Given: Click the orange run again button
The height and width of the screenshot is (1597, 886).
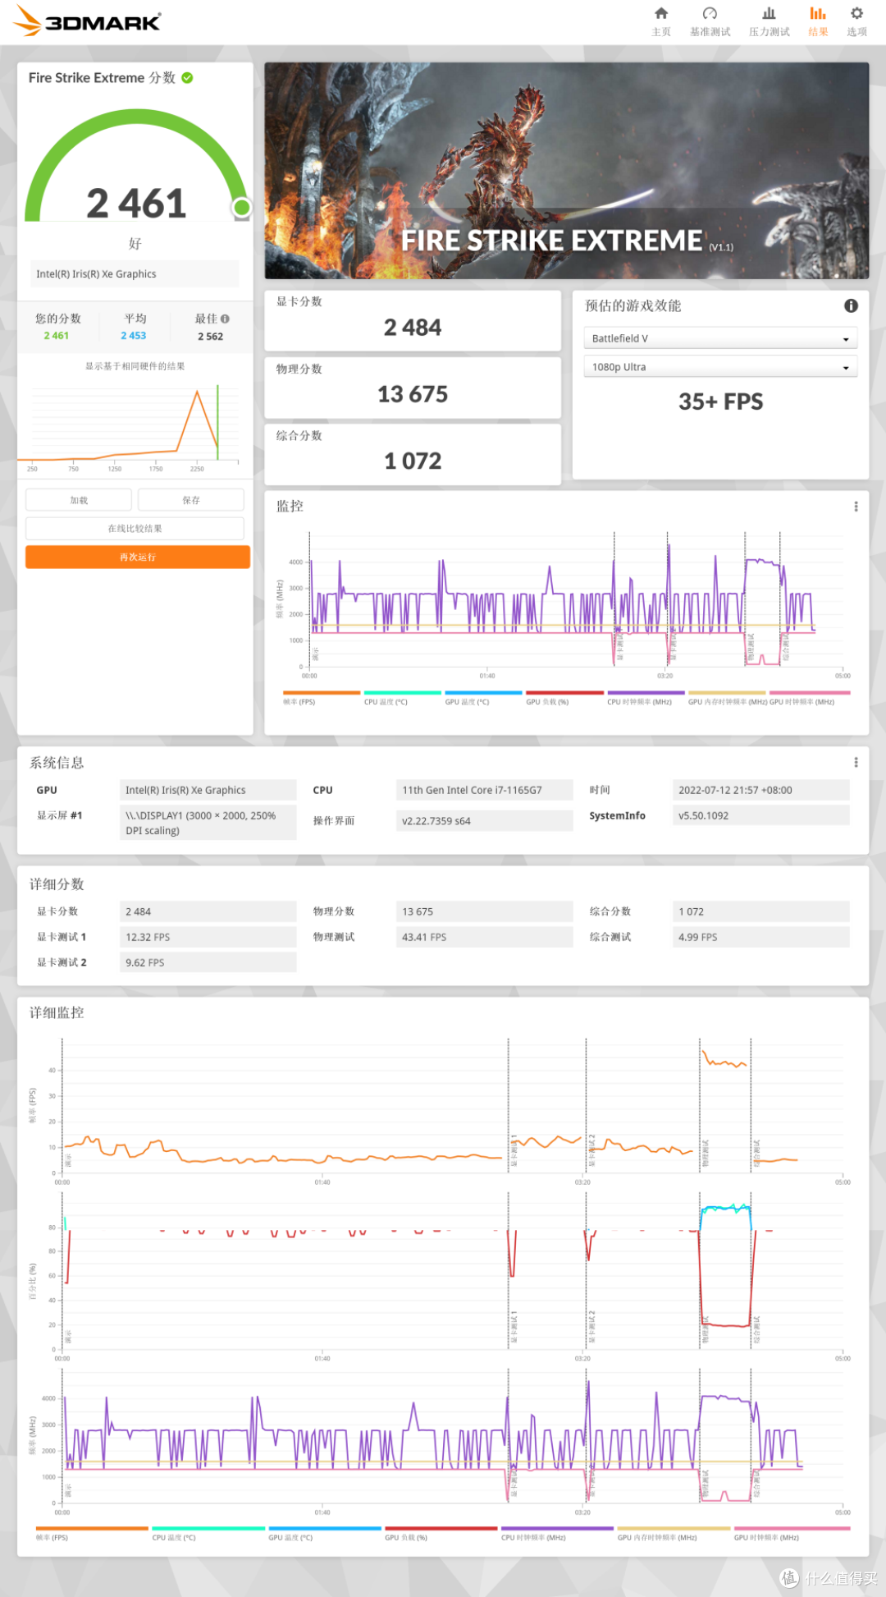Looking at the screenshot, I should click(137, 558).
